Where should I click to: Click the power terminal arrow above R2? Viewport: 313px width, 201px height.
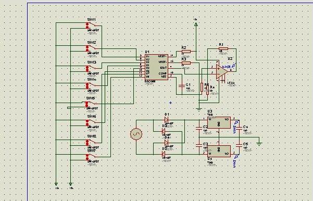tap(196, 24)
